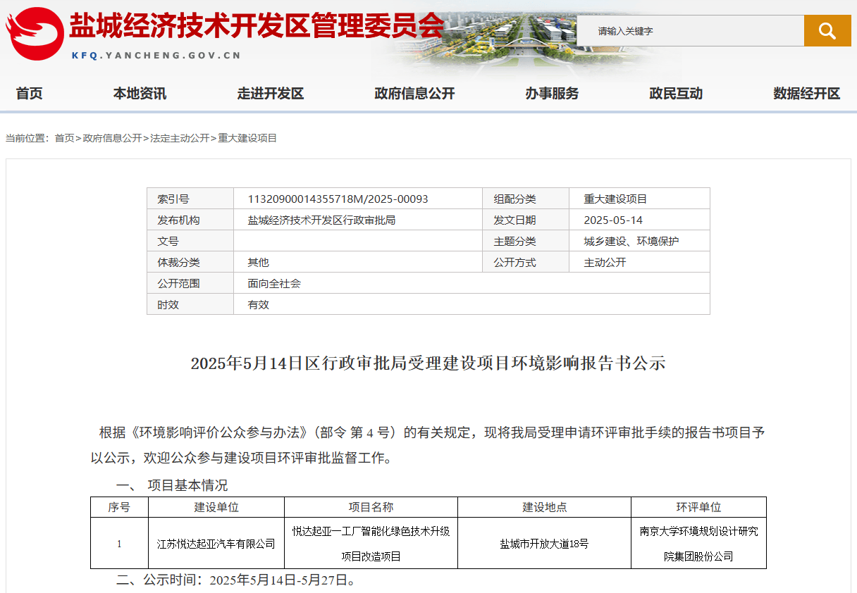Click the index number 11320900014355718M/2025-00093

tap(338, 199)
